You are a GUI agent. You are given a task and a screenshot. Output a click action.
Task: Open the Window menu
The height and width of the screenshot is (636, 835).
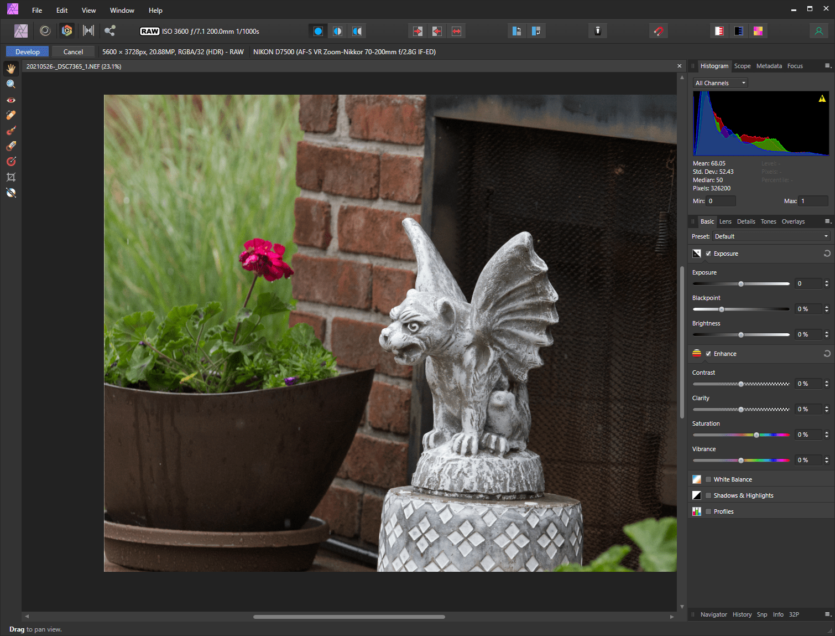[122, 11]
